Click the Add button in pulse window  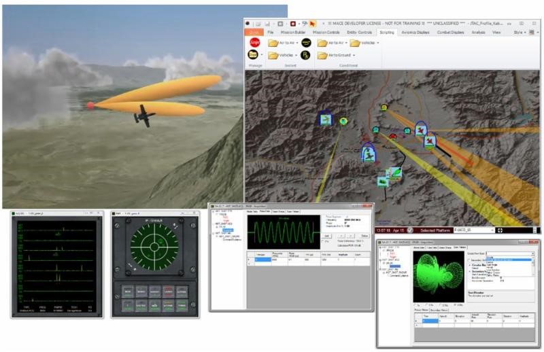327,236
